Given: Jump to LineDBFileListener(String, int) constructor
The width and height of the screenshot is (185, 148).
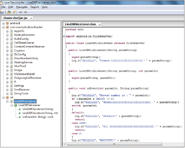Looking at the screenshot, I should point(40,113).
